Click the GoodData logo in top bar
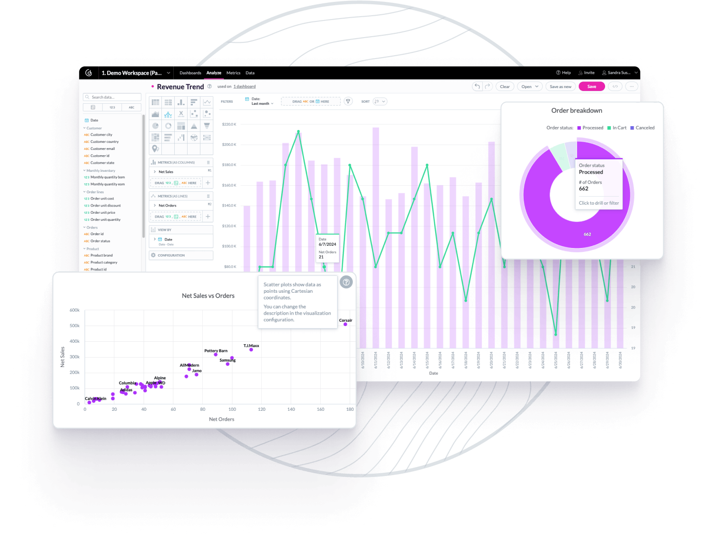Viewport: 716px width, 546px height. point(89,73)
